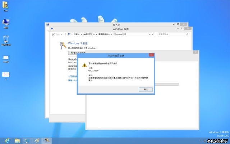Show hidden tray icons arrow

click(201, 141)
